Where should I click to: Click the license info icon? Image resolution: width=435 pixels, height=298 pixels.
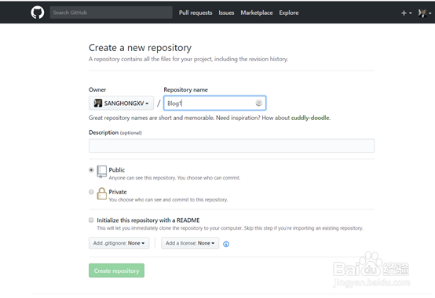click(226, 244)
